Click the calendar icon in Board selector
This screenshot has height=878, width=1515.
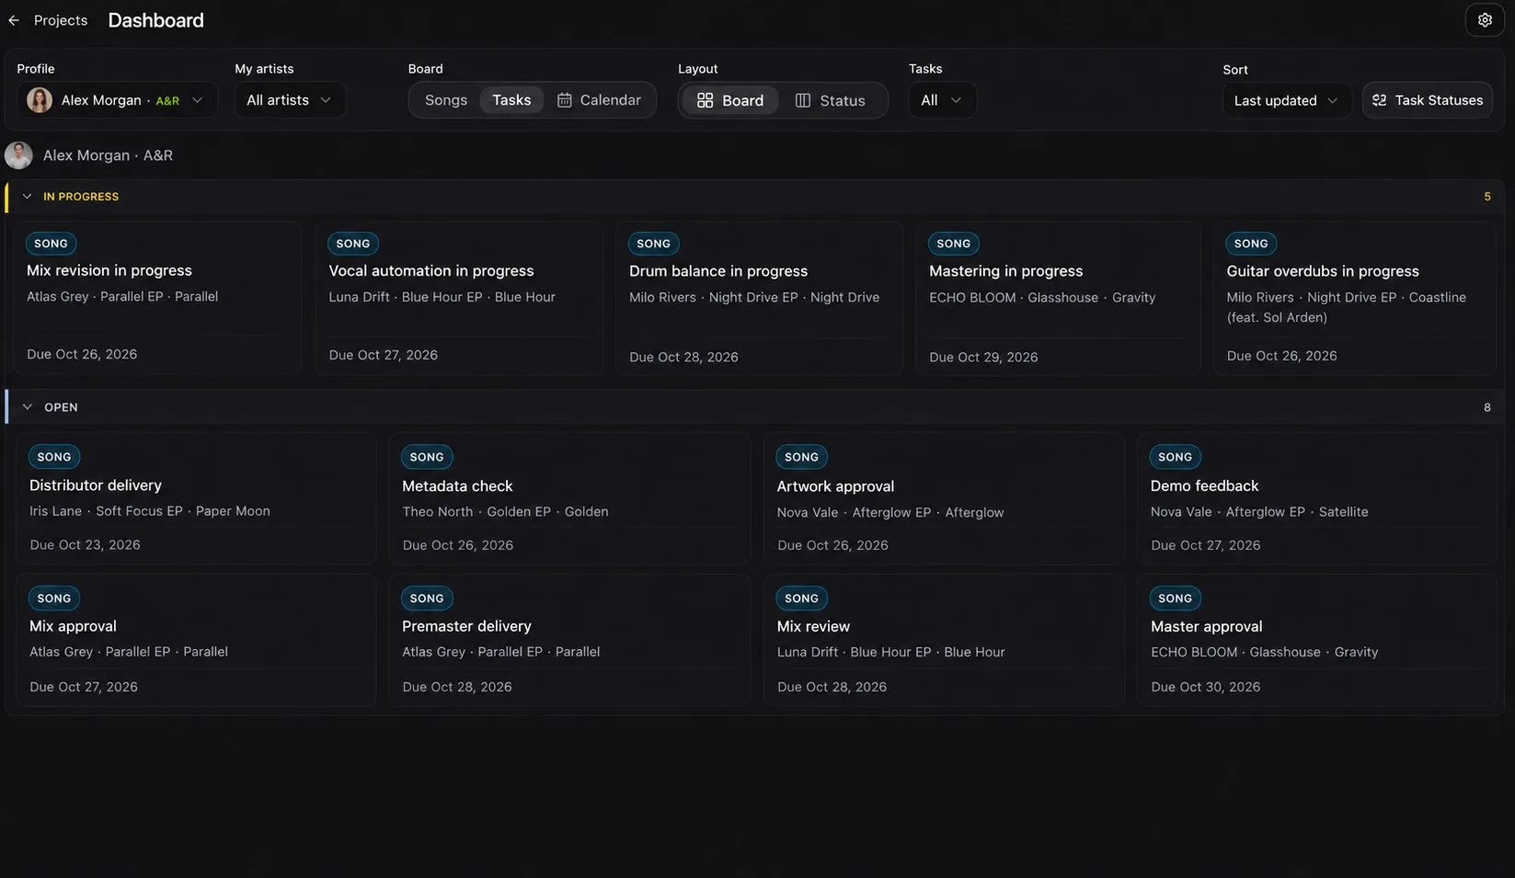[x=565, y=100]
